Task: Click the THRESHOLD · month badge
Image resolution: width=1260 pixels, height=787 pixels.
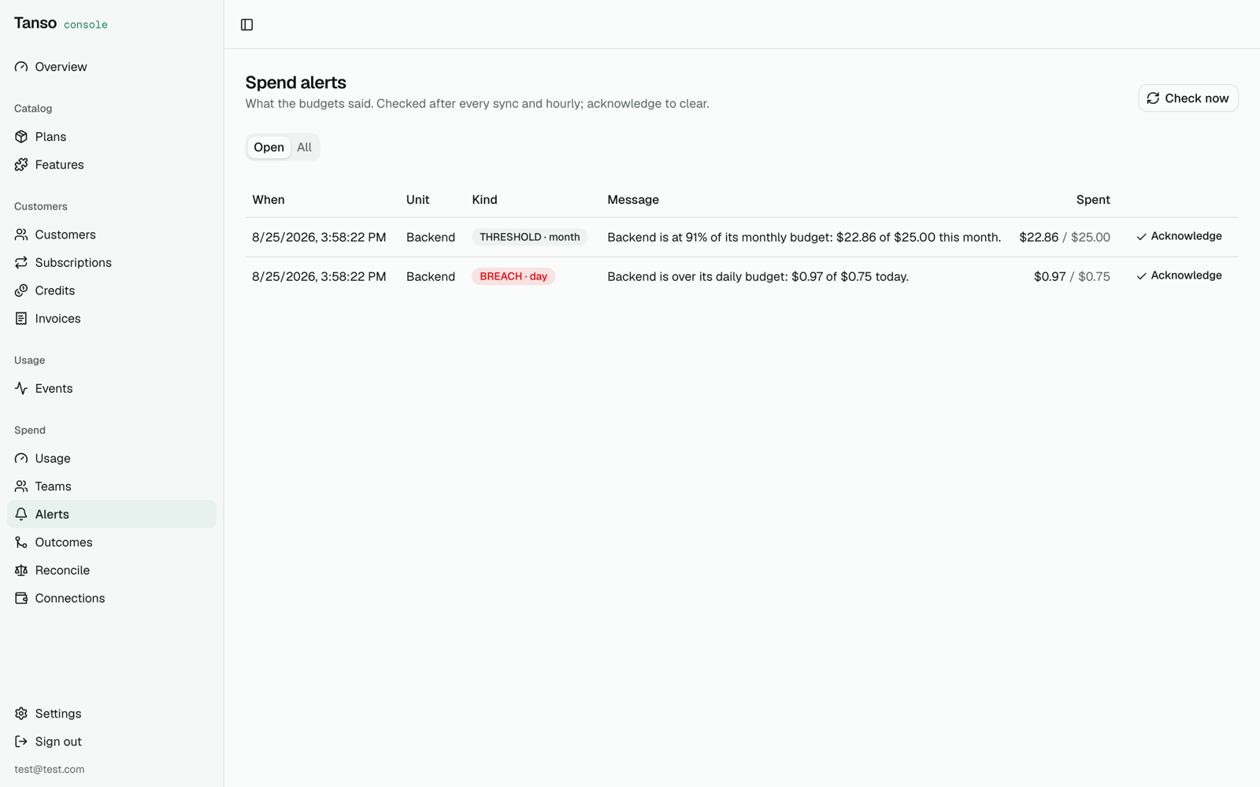Action: click(529, 237)
